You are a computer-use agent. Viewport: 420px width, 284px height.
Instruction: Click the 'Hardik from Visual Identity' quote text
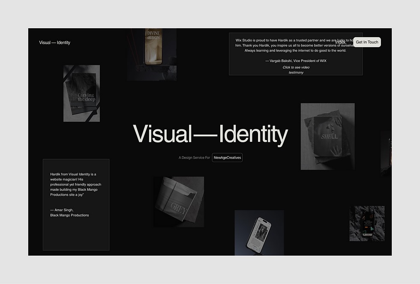pyautogui.click(x=75, y=184)
